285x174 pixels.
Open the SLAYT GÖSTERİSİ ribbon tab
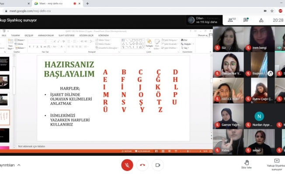(64, 36)
